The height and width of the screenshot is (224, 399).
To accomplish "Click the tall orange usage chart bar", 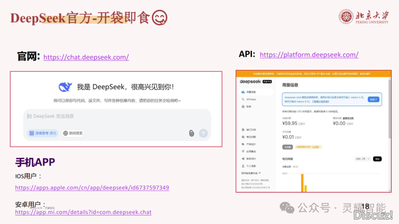I will tap(302, 183).
